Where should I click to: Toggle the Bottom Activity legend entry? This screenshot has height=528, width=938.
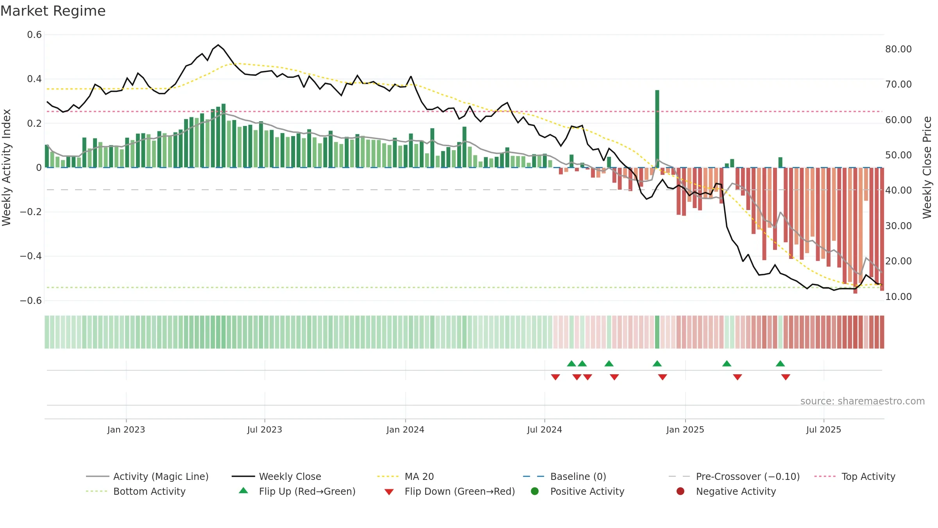pyautogui.click(x=136, y=491)
